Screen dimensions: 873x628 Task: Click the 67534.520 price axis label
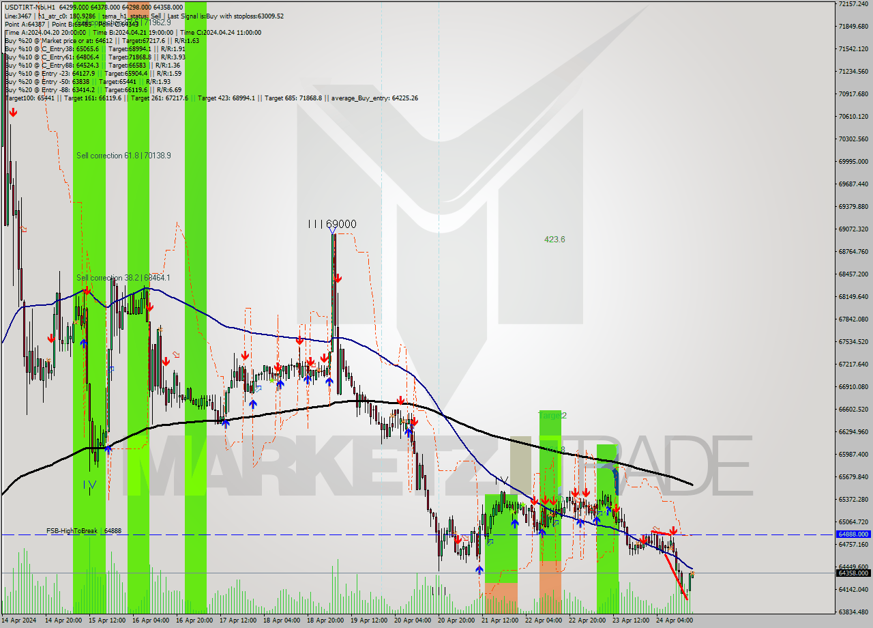pos(853,342)
